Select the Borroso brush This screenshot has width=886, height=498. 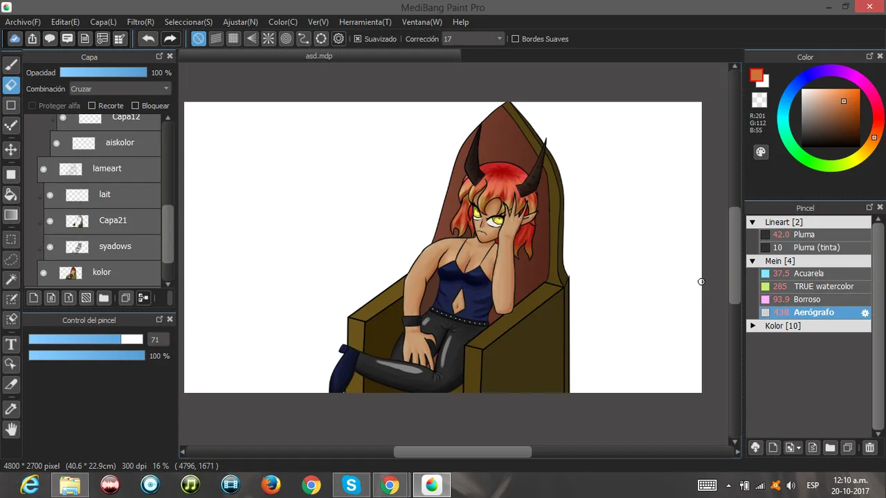[x=808, y=299]
